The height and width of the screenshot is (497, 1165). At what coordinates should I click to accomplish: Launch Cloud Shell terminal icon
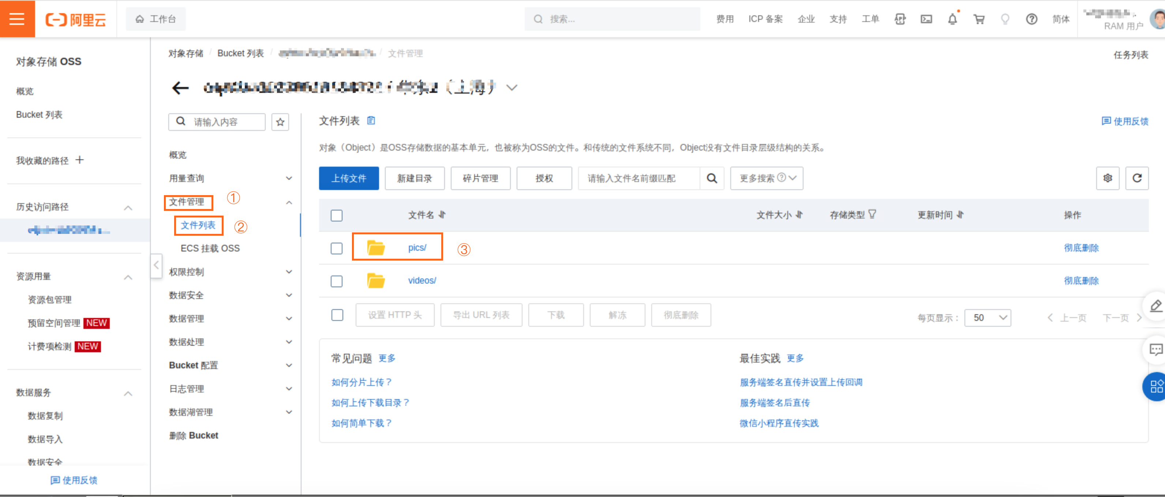tap(926, 19)
